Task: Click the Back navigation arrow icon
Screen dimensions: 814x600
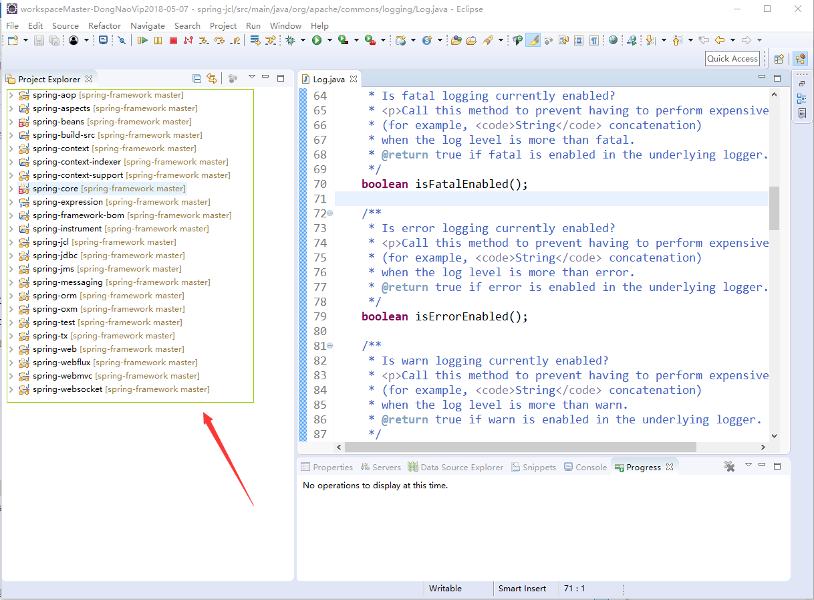Action: click(720, 40)
